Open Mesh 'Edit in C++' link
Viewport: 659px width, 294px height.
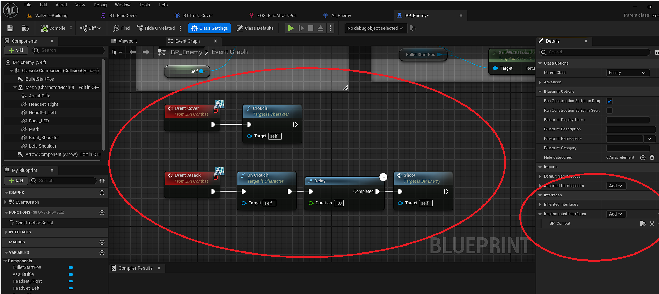89,88
